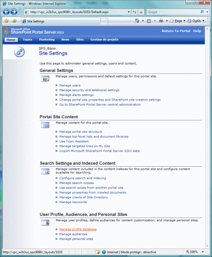Viewport: 212px width, 257px height.
Task: Click the Portal Site Content section icon
Action: (x=45, y=125)
